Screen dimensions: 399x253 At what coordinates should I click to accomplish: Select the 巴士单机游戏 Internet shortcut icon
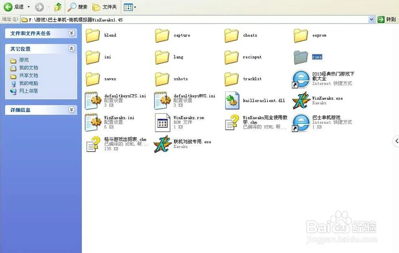[x=301, y=123]
